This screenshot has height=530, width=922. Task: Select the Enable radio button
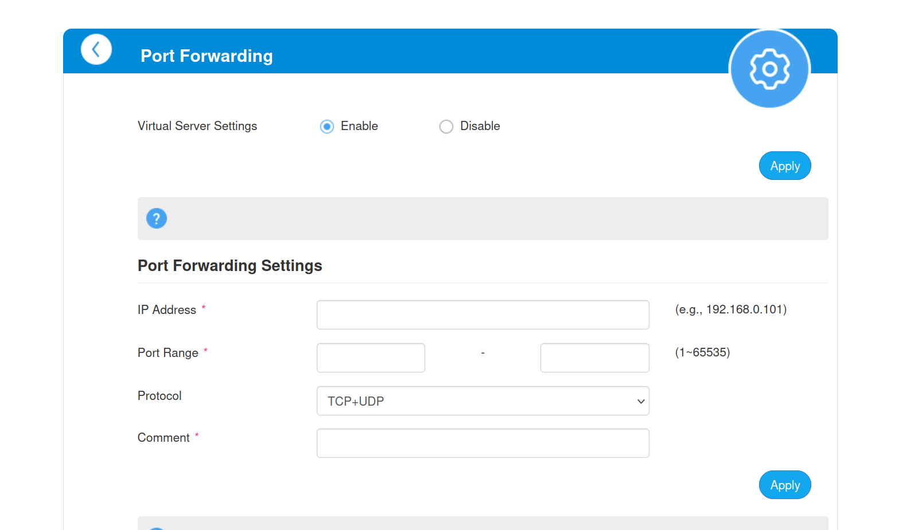(327, 127)
